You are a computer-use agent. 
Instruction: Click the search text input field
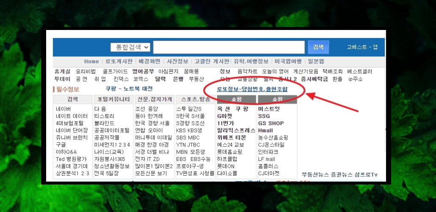pyautogui.click(x=229, y=47)
